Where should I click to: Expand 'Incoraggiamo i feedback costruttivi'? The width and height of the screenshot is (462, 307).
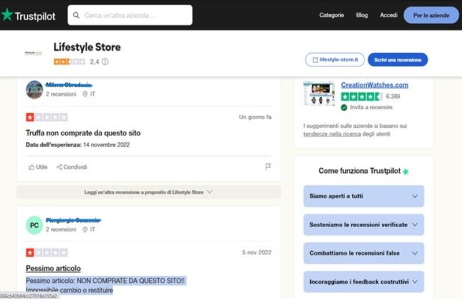[364, 282]
